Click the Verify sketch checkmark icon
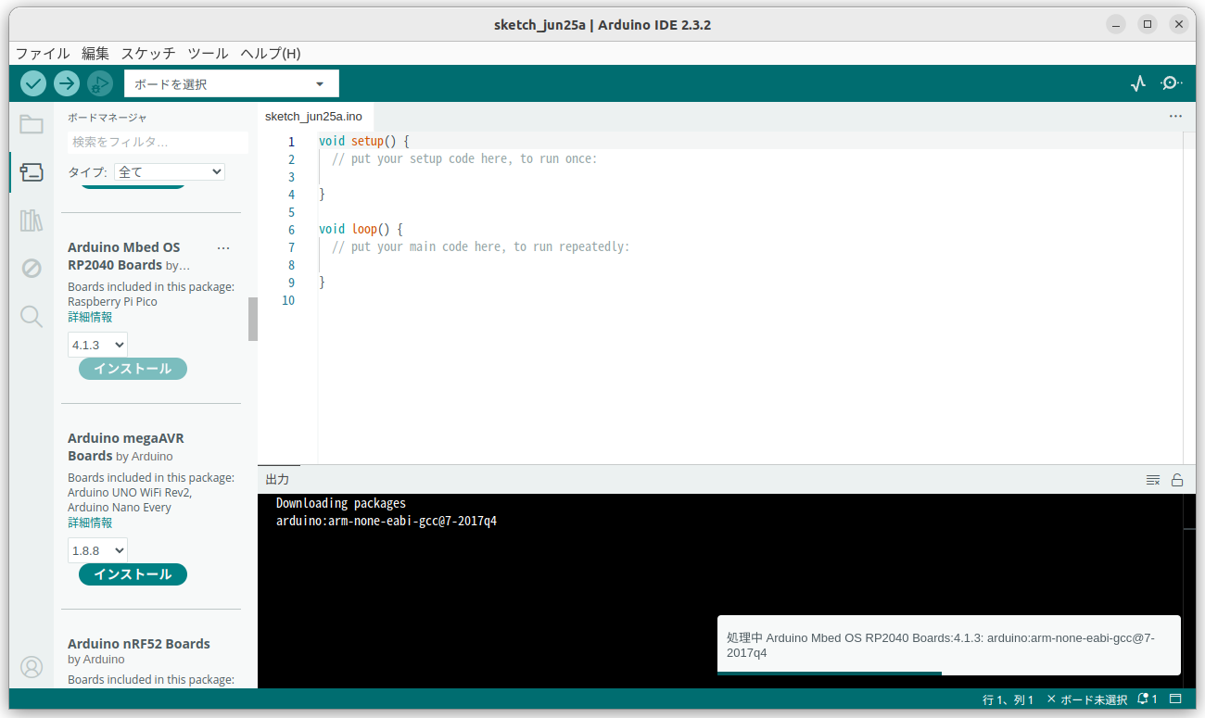Viewport: 1205px width, 718px height. (x=32, y=82)
